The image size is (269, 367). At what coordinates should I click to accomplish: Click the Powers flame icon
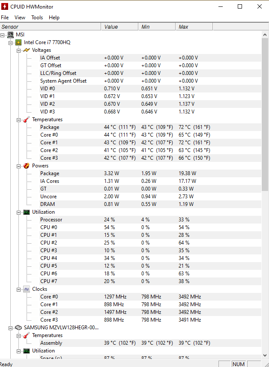[x=27, y=166]
